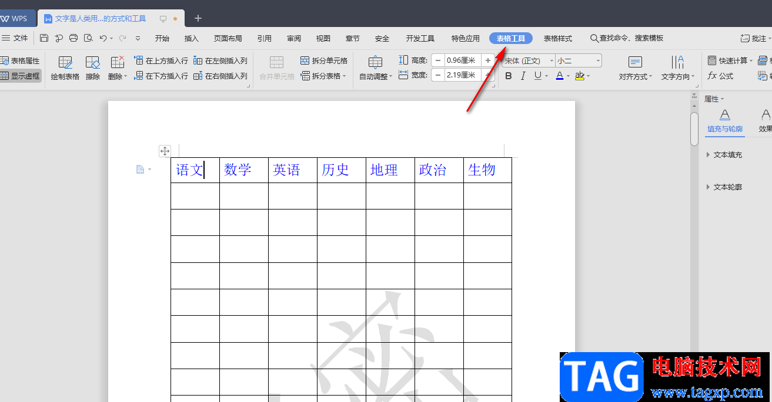The width and height of the screenshot is (772, 402).
Task: Open the 开始 (Home) tab
Action: (x=162, y=38)
